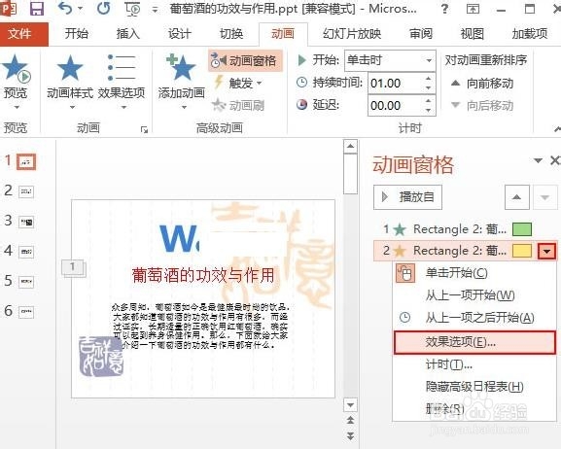Image resolution: width=561 pixels, height=449 pixels.
Task: Expand the 预览 dropdown arrow
Action: tap(17, 107)
